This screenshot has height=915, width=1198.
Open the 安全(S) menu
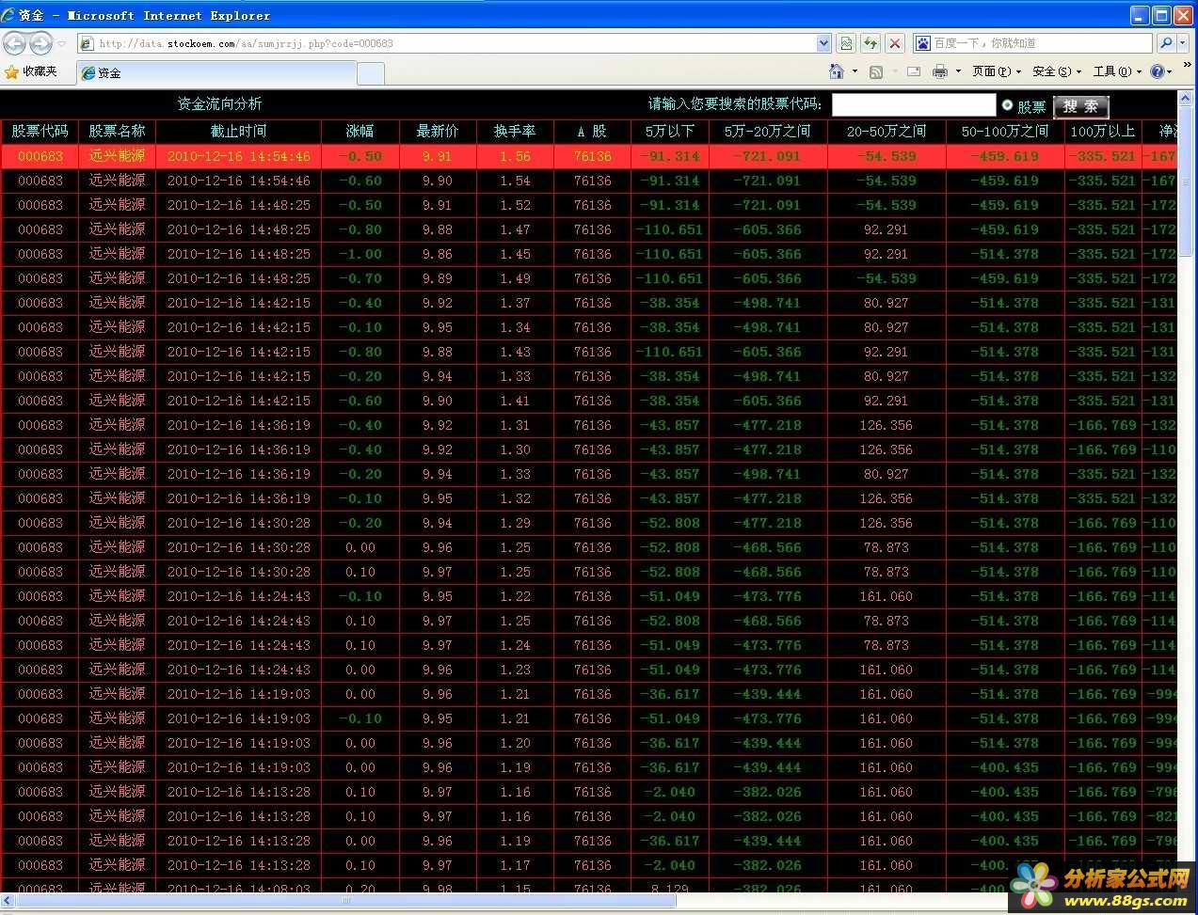[x=1056, y=71]
